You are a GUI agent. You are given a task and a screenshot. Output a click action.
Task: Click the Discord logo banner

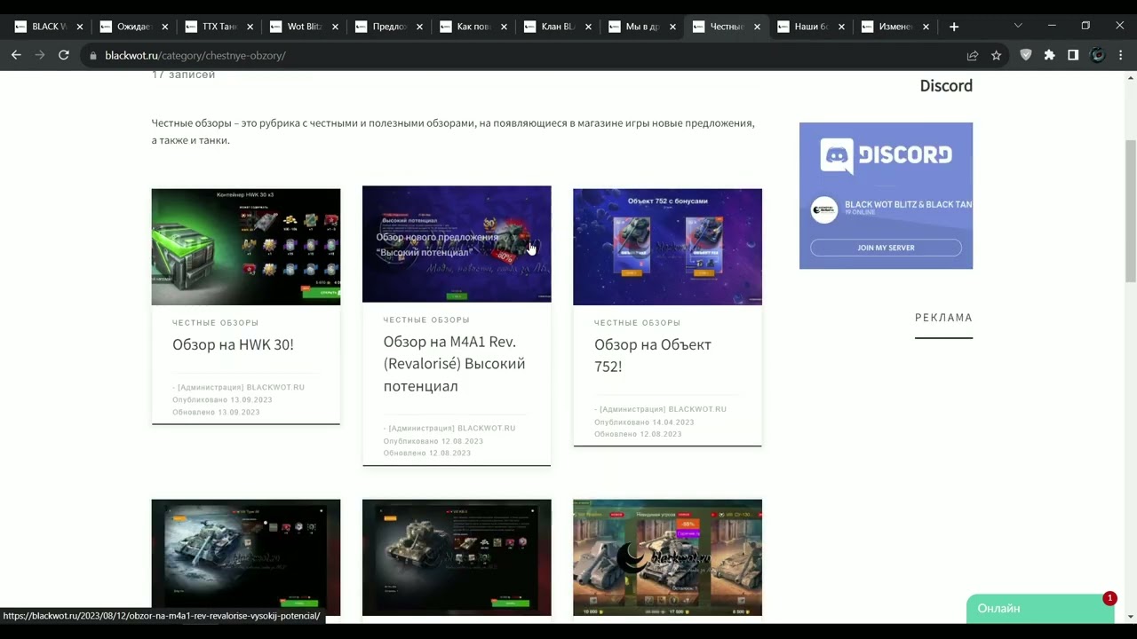(886, 155)
